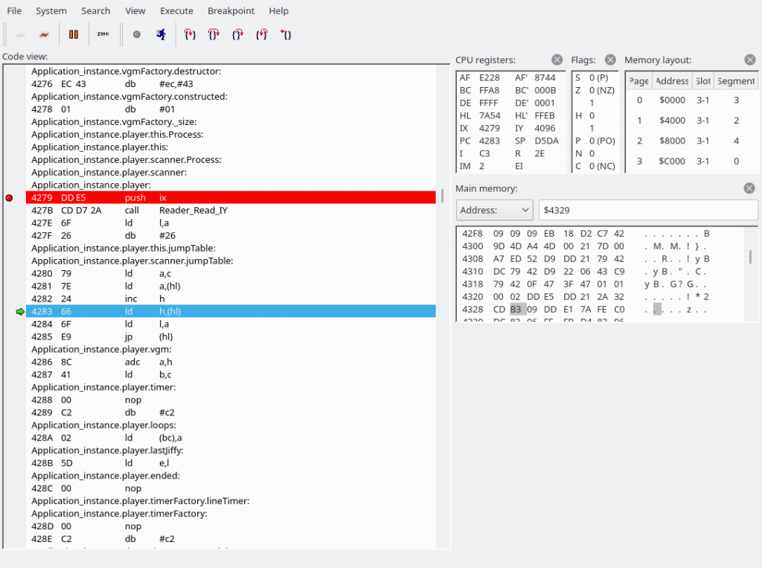Open the Search menu
The image size is (762, 568).
coord(96,10)
